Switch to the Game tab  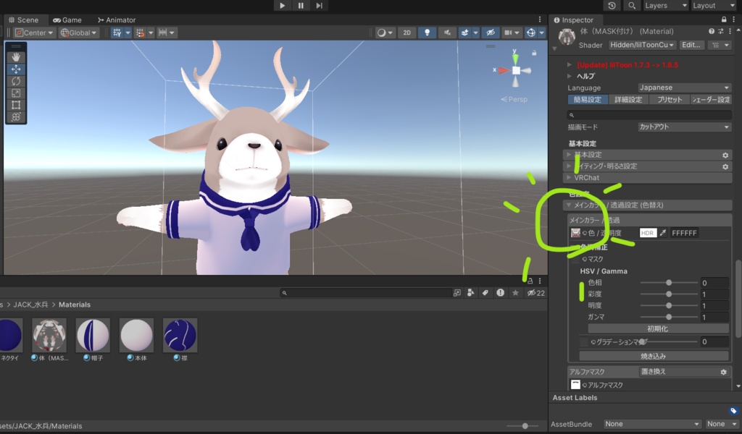click(x=67, y=20)
